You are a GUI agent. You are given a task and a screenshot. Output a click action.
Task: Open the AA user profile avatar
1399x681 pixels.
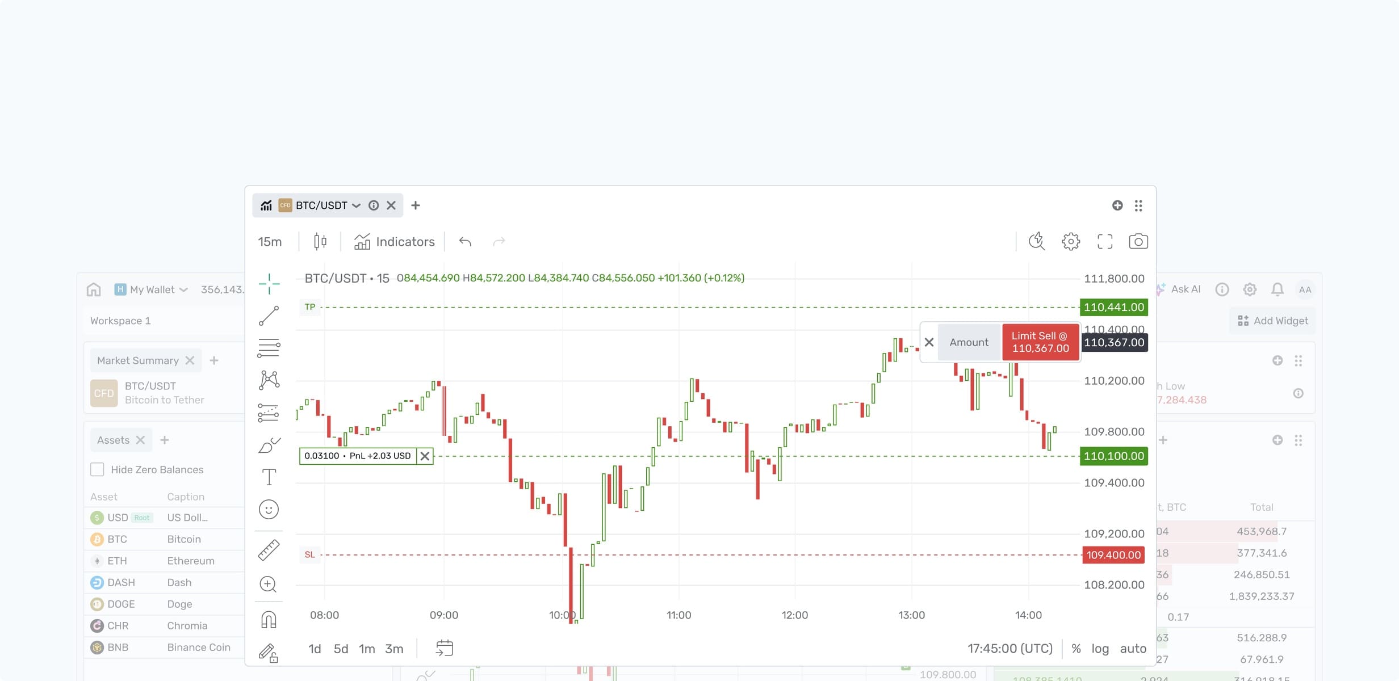(1305, 289)
